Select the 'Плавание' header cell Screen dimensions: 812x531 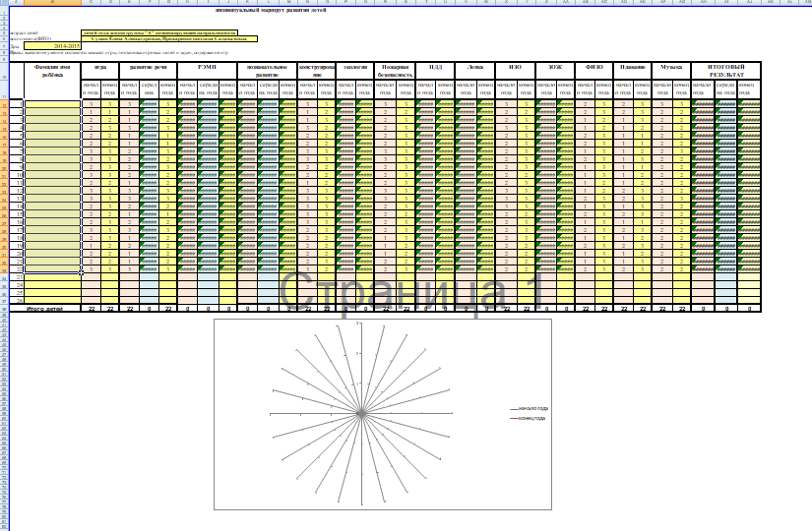(x=633, y=67)
